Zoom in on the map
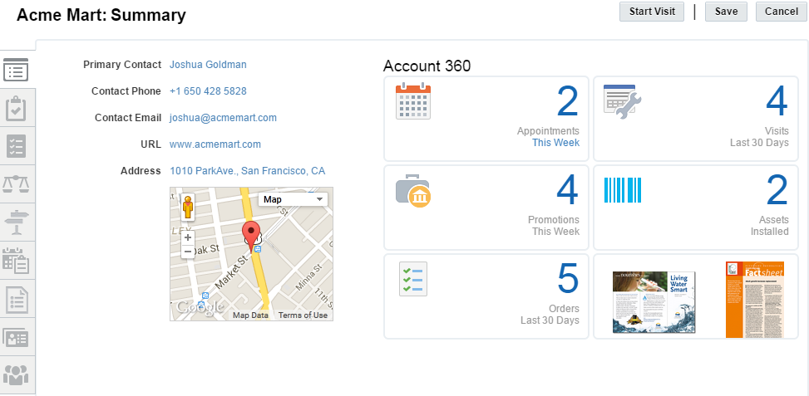The width and height of the screenshot is (809, 396). (x=188, y=237)
